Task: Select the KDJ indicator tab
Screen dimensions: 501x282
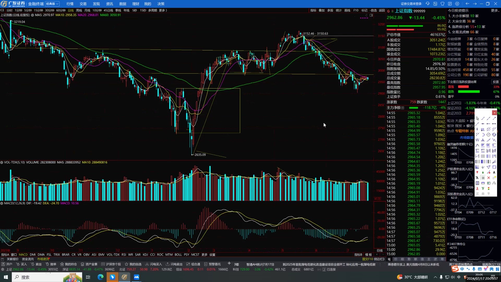Action: (145, 255)
